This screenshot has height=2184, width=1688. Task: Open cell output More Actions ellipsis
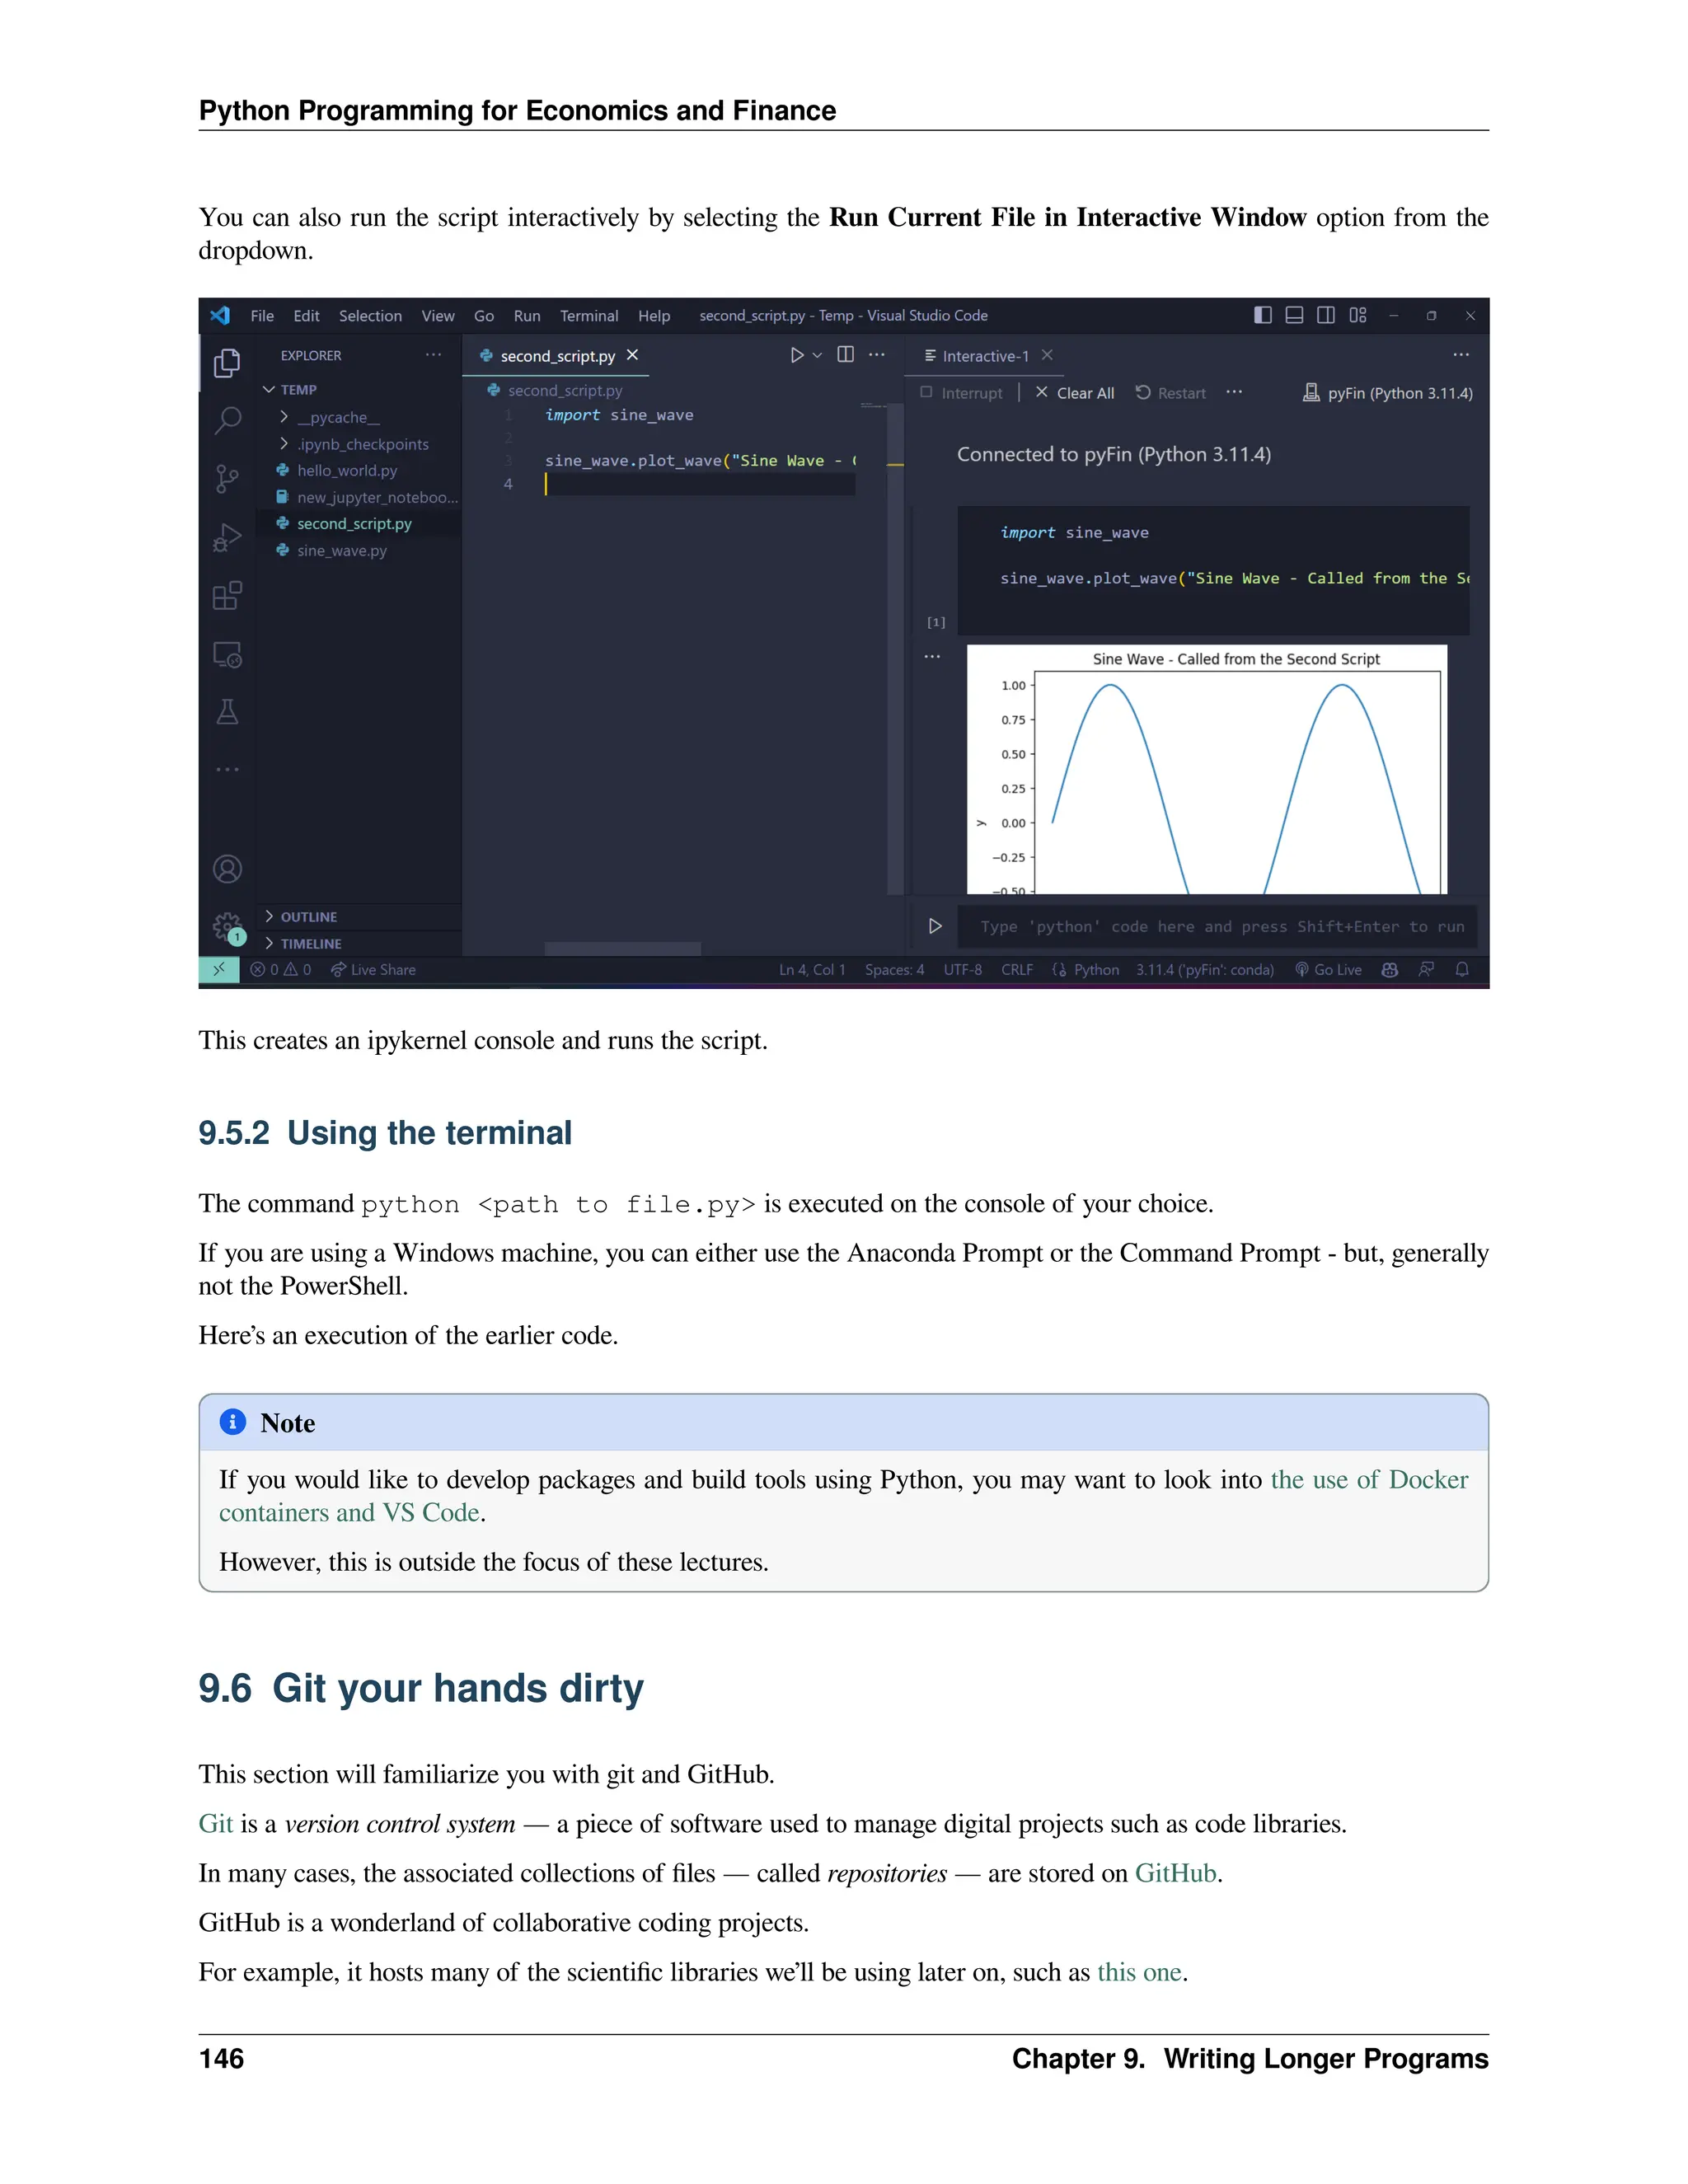932,657
